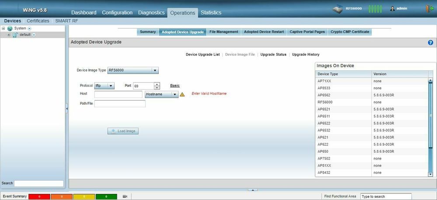Image resolution: width=437 pixels, height=200 pixels.
Task: Increment the Port number with up arrow
Action: [x=157, y=84]
